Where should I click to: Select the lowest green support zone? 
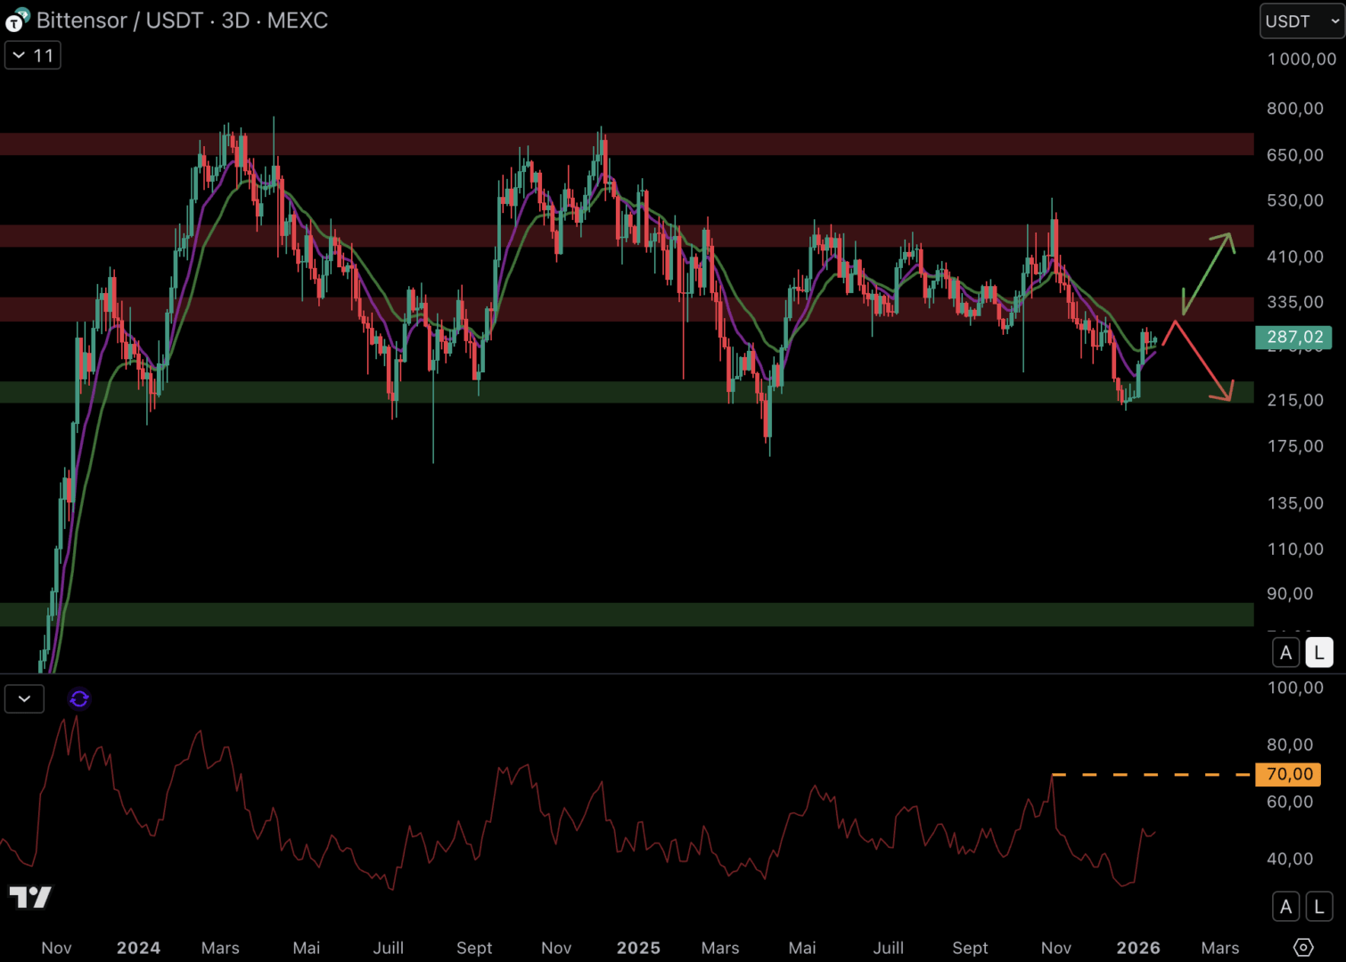[x=624, y=615]
